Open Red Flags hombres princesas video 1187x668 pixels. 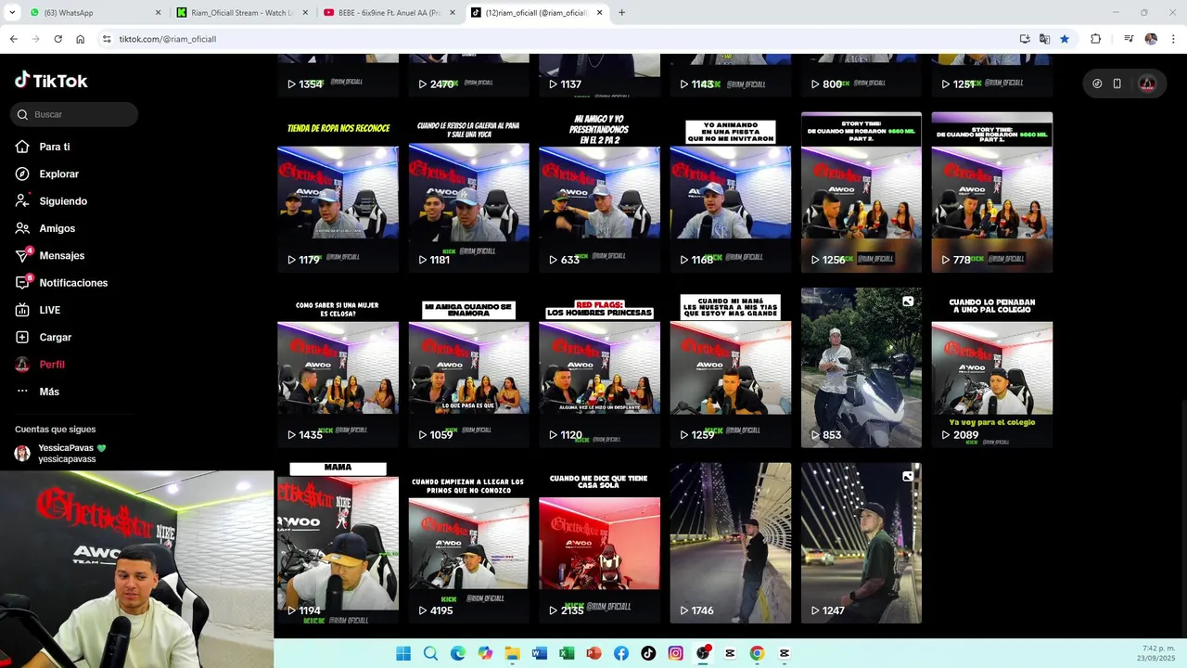click(599, 367)
